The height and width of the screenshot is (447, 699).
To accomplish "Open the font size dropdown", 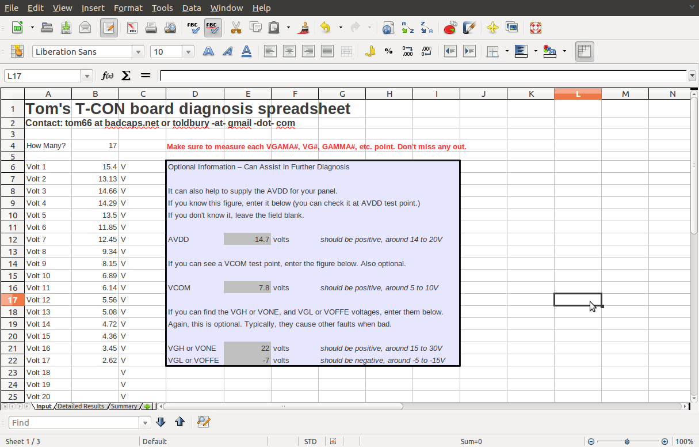I will pos(188,52).
